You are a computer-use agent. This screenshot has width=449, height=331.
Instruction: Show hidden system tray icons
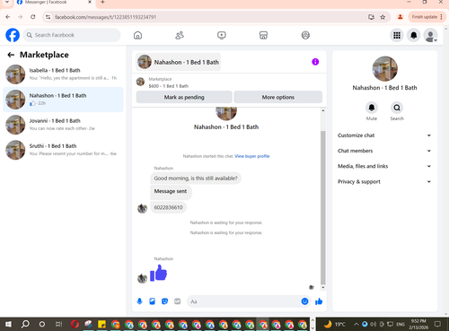(357, 324)
